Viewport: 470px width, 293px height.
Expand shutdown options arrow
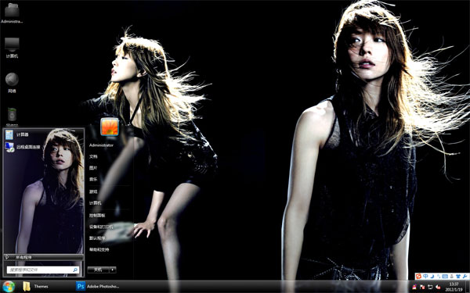point(113,270)
